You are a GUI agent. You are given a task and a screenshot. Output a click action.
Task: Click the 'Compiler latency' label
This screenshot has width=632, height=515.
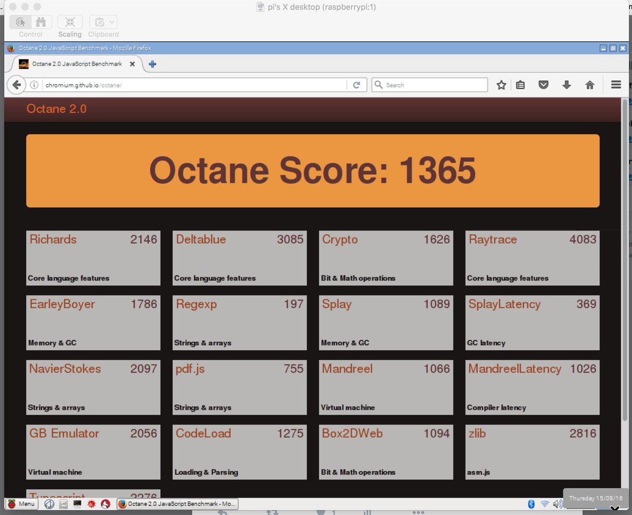(497, 408)
